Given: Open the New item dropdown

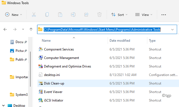Looking at the screenshot, I should 14,15.
